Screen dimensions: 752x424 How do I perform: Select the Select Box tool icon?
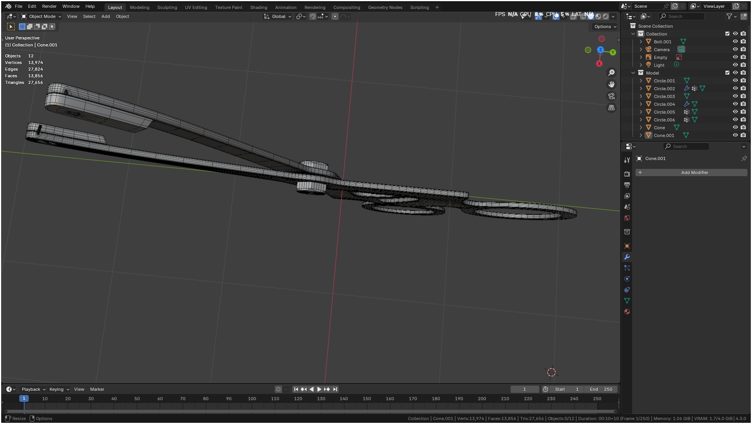coord(11,27)
